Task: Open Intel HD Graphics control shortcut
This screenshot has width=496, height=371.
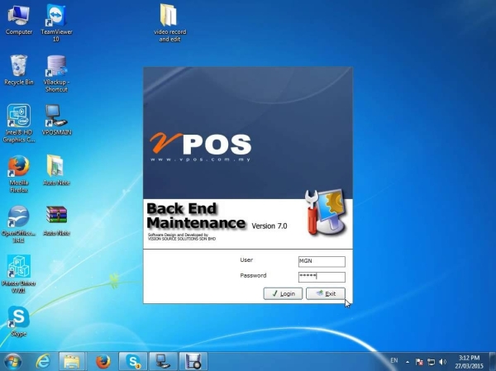Action: point(19,123)
